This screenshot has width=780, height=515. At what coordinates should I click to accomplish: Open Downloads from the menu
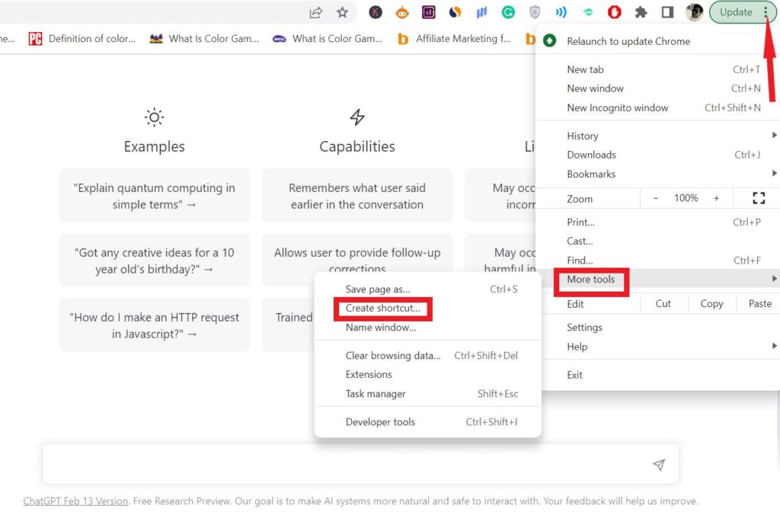[657, 155]
